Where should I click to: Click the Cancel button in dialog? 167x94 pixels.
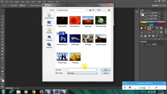[x=106, y=73]
